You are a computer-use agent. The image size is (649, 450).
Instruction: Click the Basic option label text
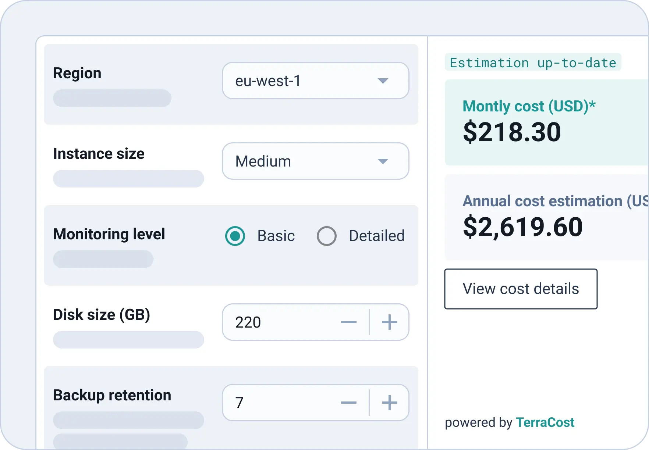(276, 236)
